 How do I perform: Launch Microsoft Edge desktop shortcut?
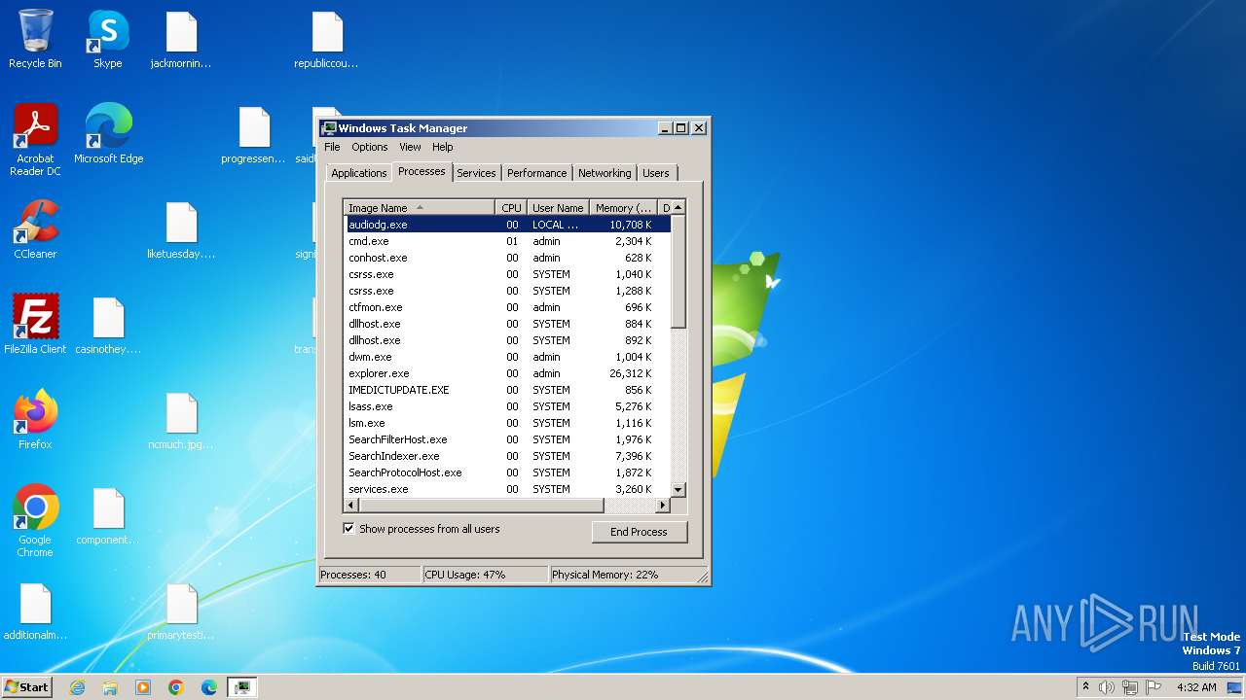(x=108, y=134)
